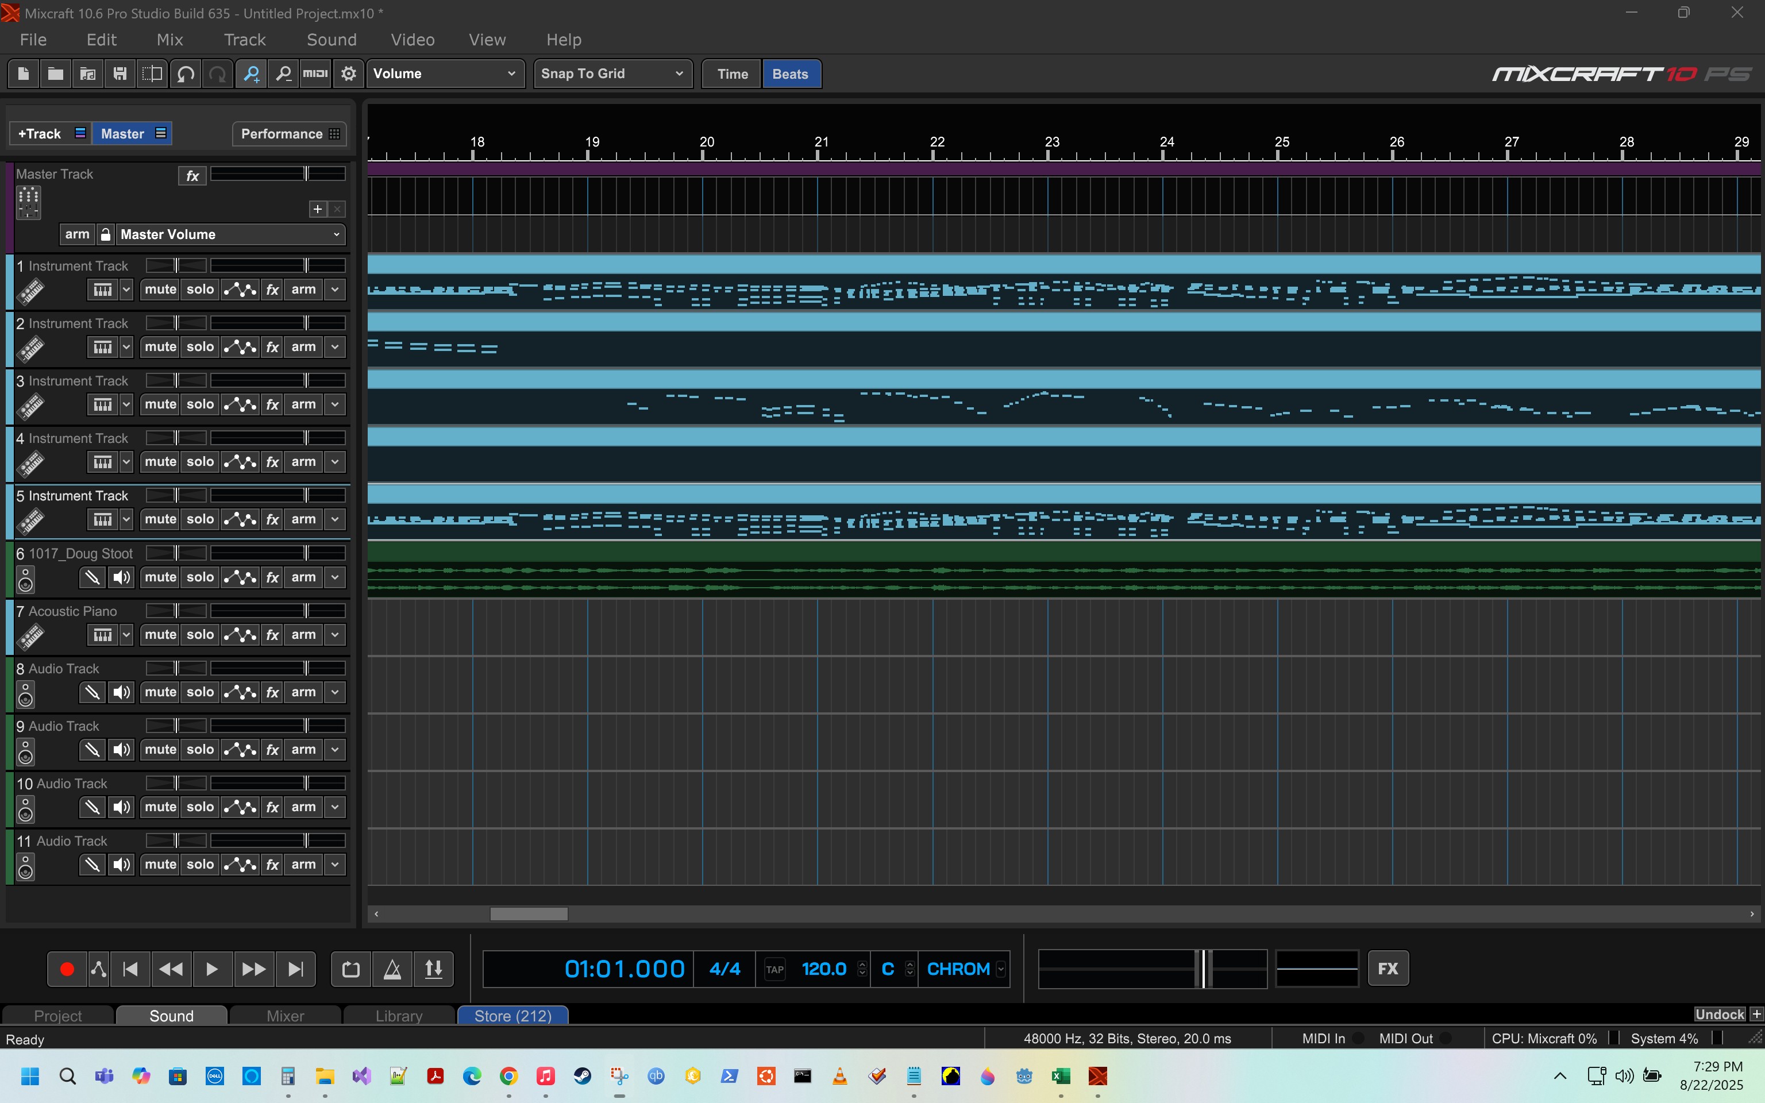The image size is (1765, 1103).
Task: Click the MIDI editing toolbar icon
Action: 315,74
